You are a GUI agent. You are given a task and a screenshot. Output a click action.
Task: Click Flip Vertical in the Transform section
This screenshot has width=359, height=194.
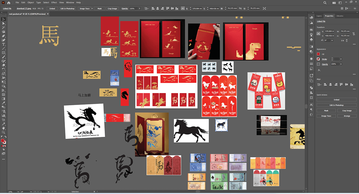347,40
